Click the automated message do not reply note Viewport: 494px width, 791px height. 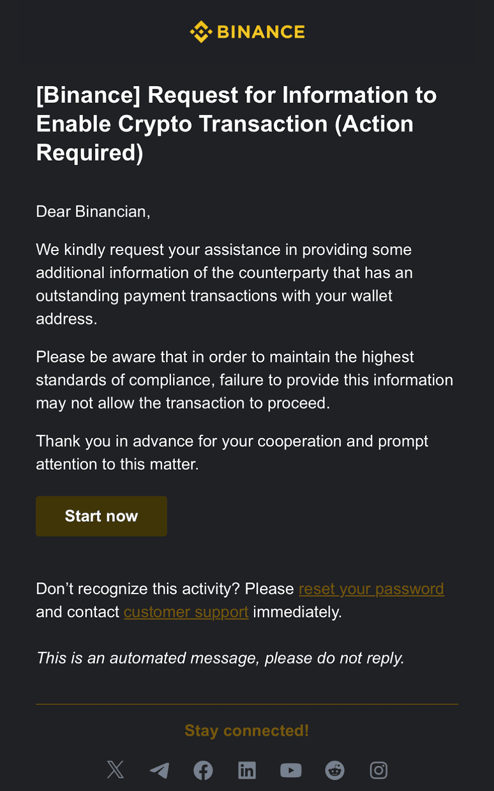point(220,658)
